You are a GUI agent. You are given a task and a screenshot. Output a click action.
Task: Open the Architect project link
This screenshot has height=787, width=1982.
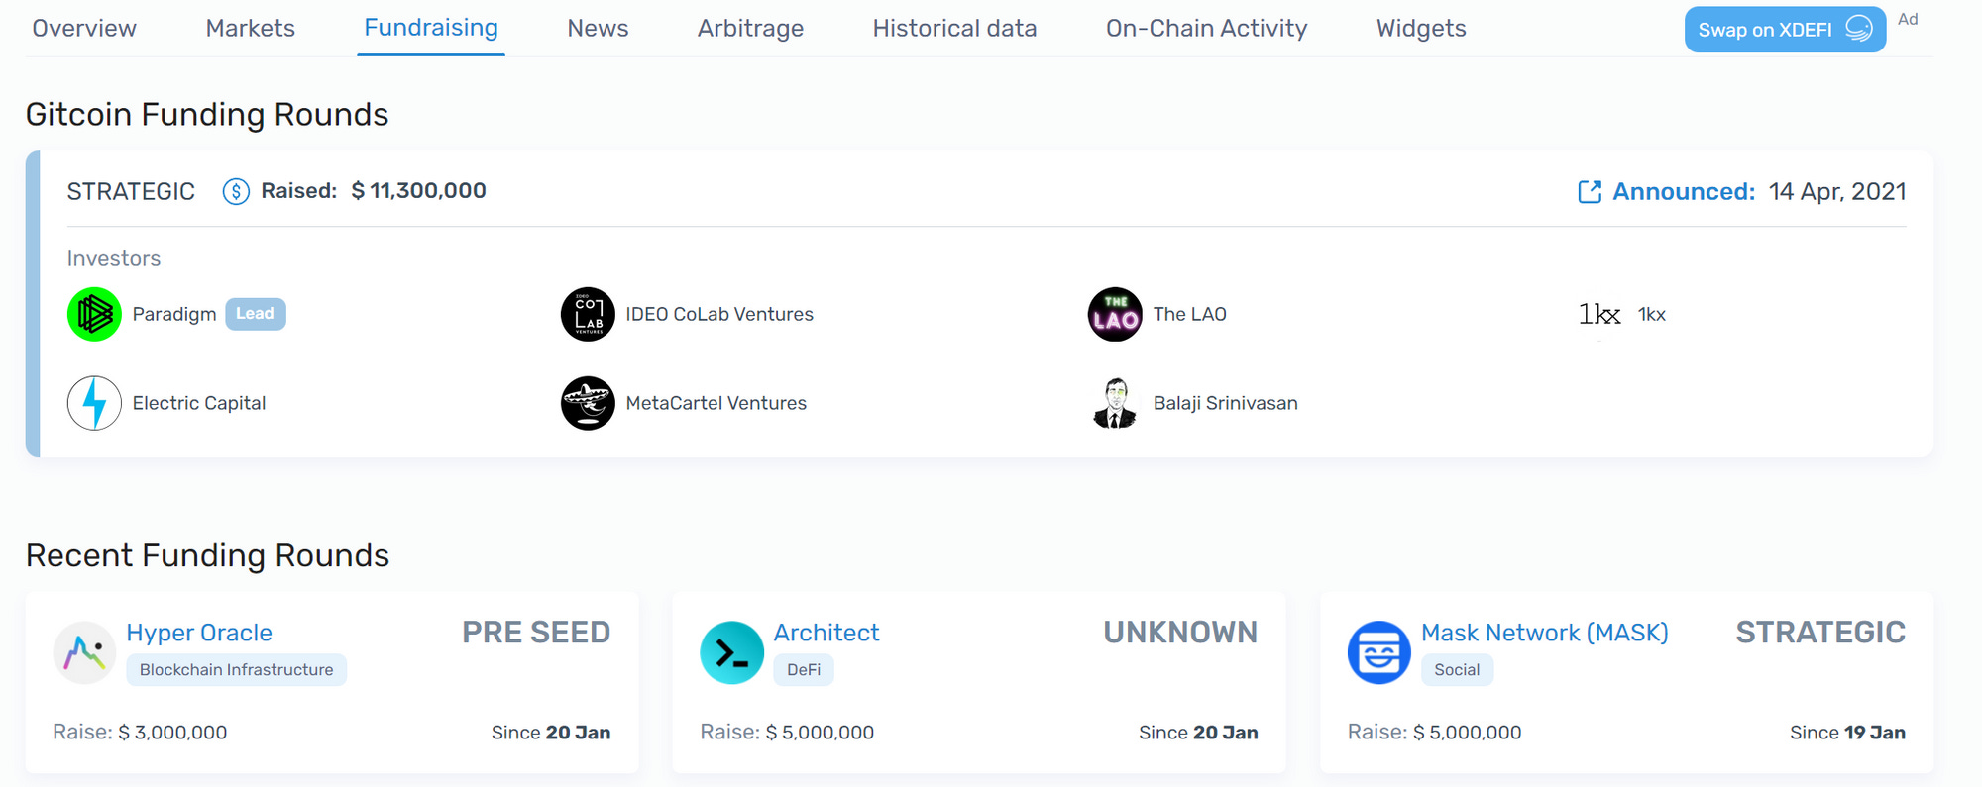pyautogui.click(x=826, y=633)
